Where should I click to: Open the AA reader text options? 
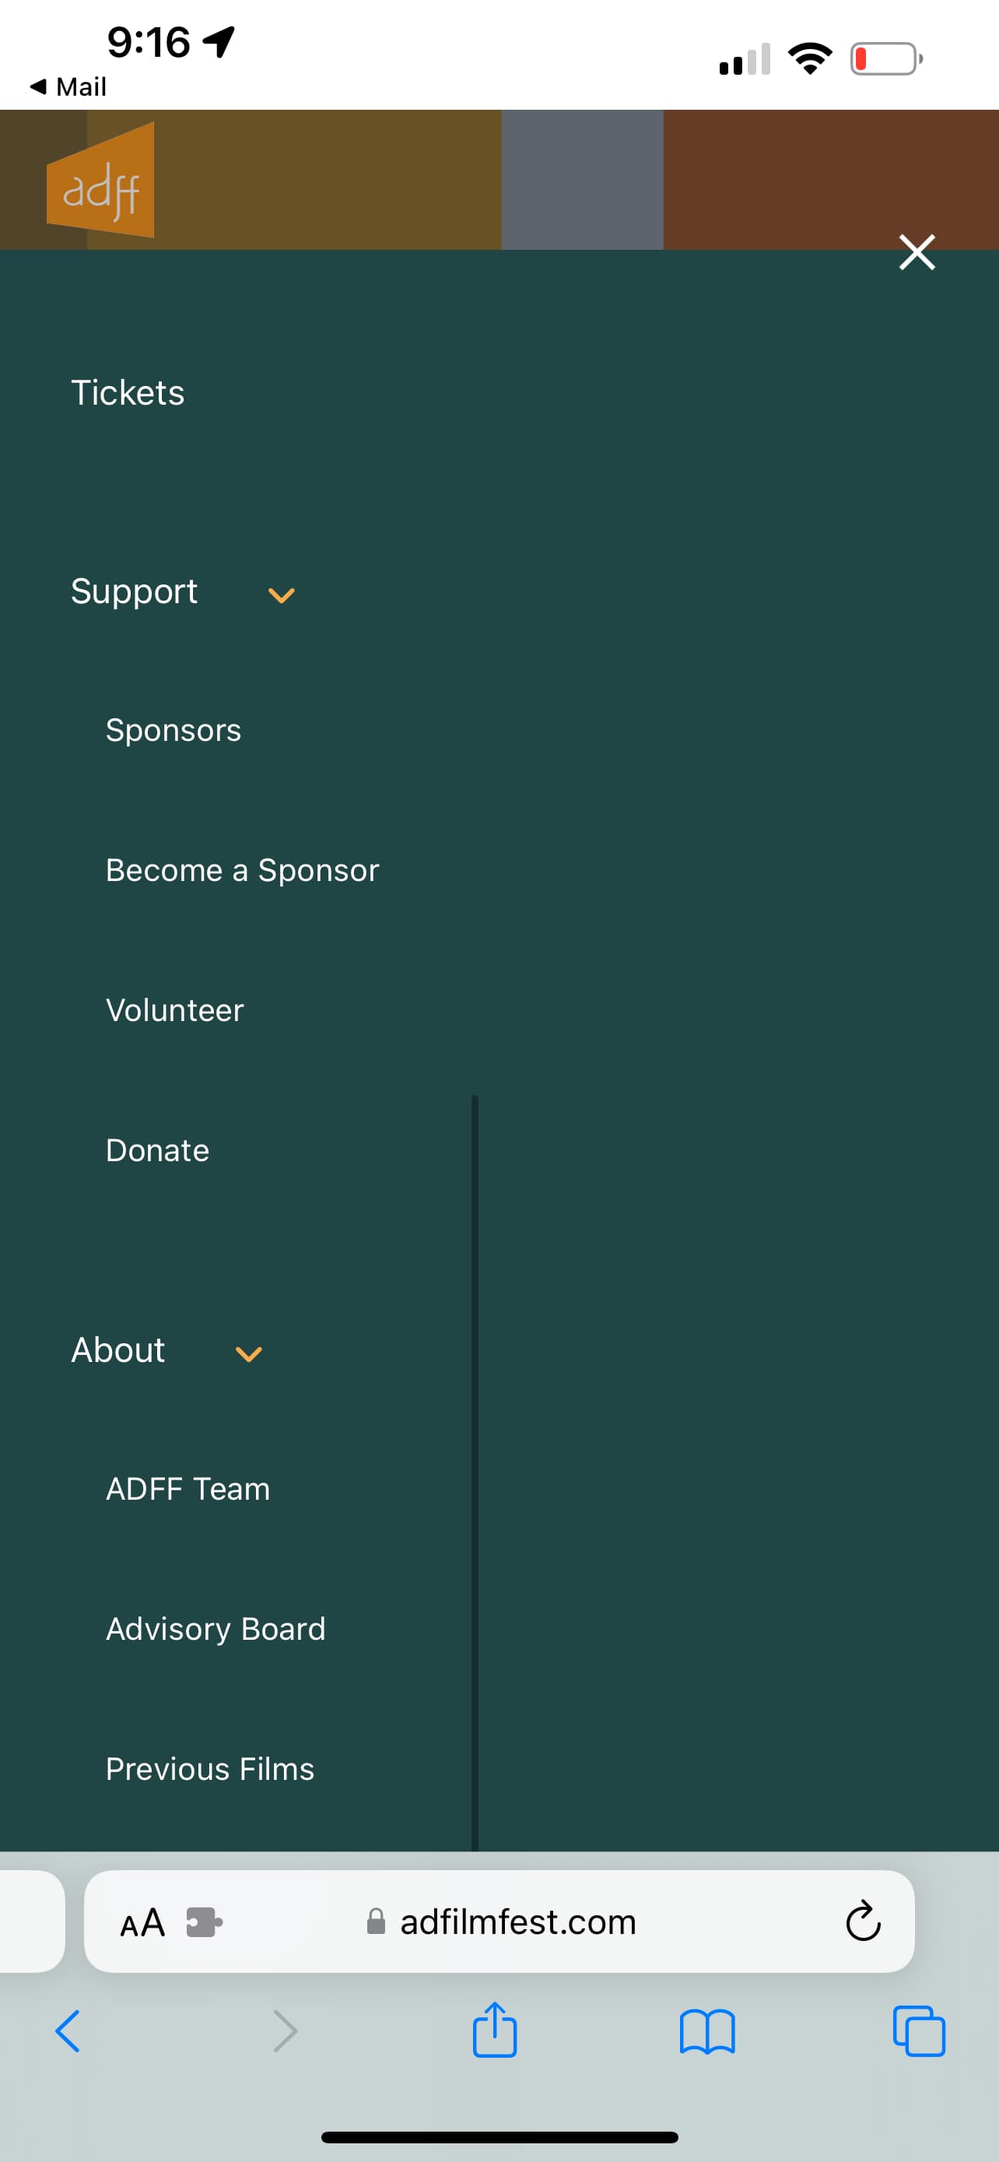(142, 1923)
